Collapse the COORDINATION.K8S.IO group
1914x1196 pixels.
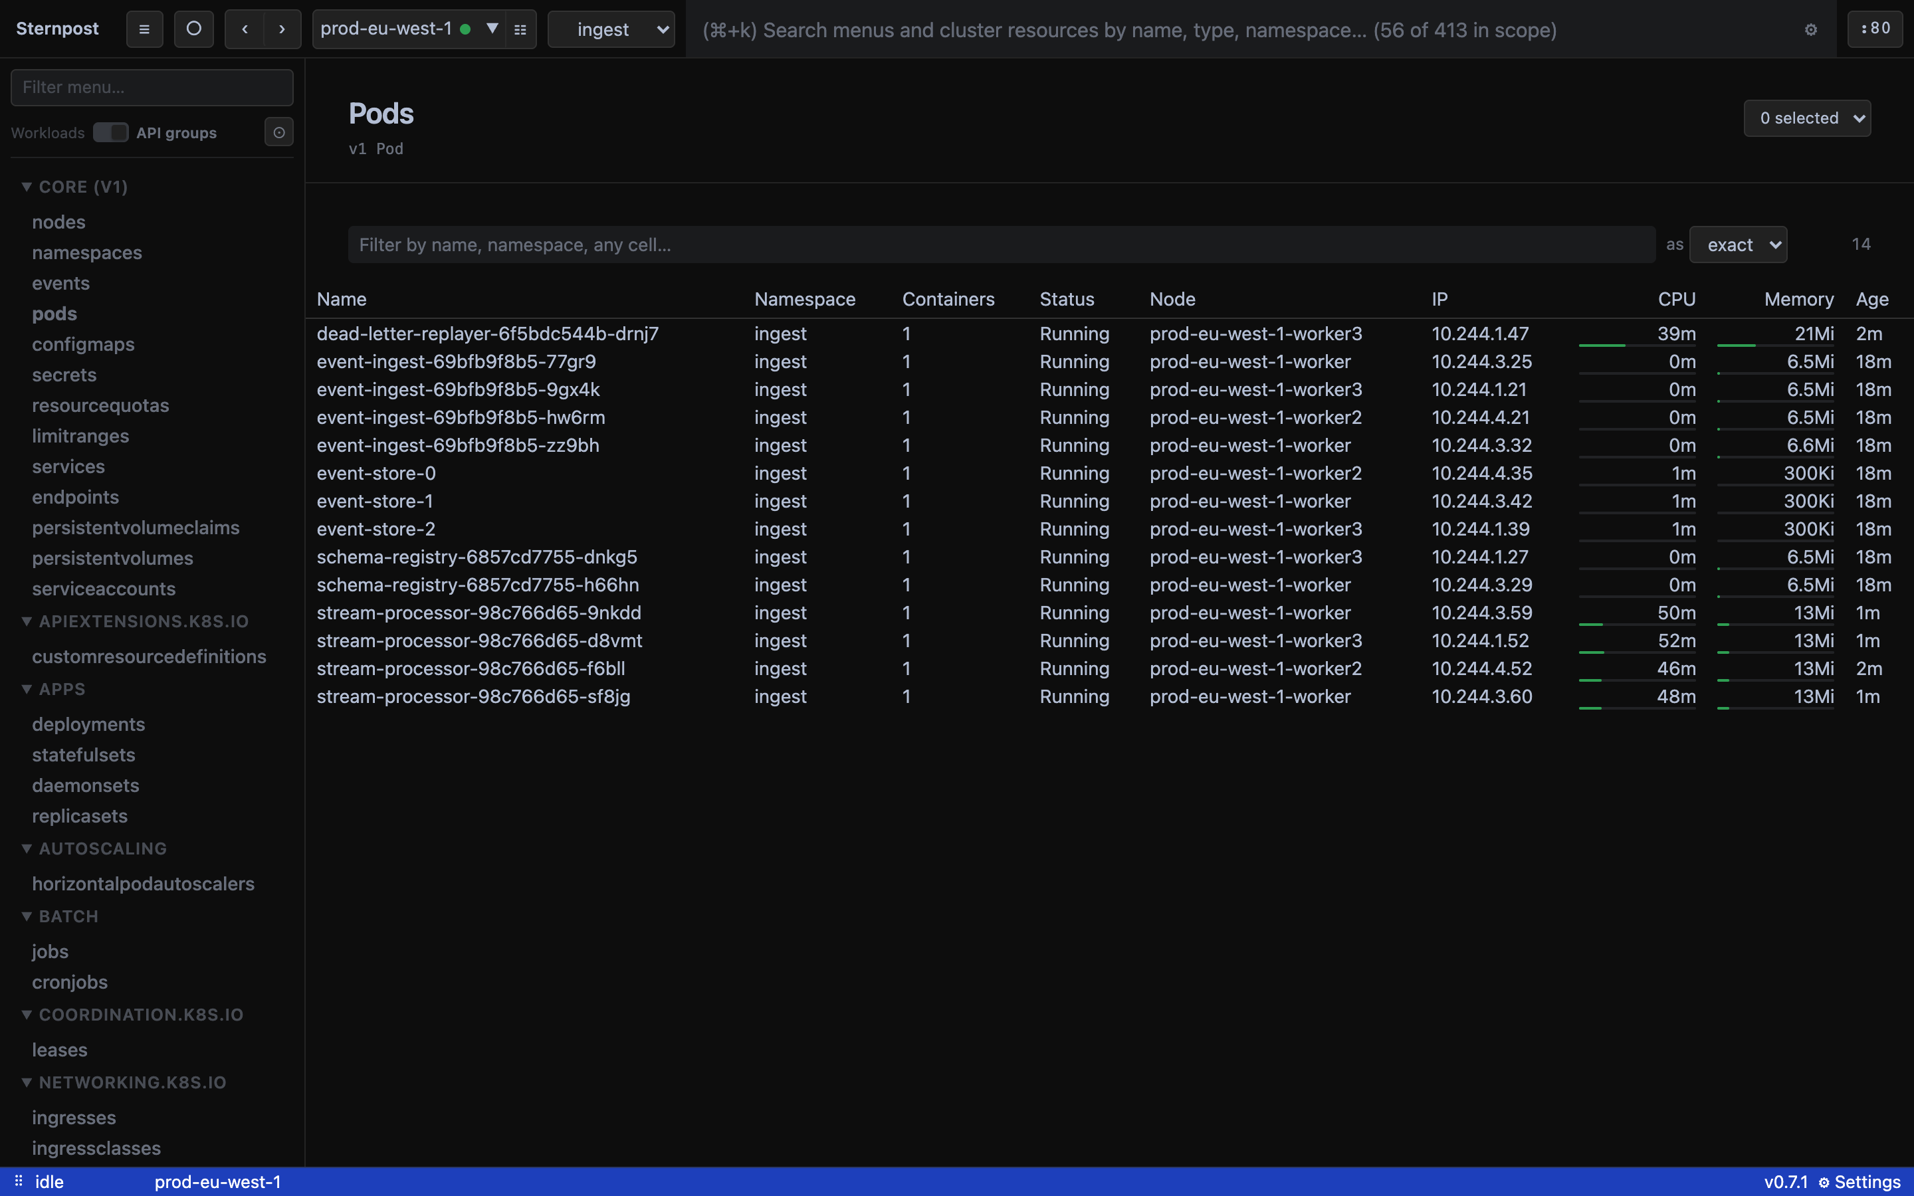click(x=132, y=1014)
